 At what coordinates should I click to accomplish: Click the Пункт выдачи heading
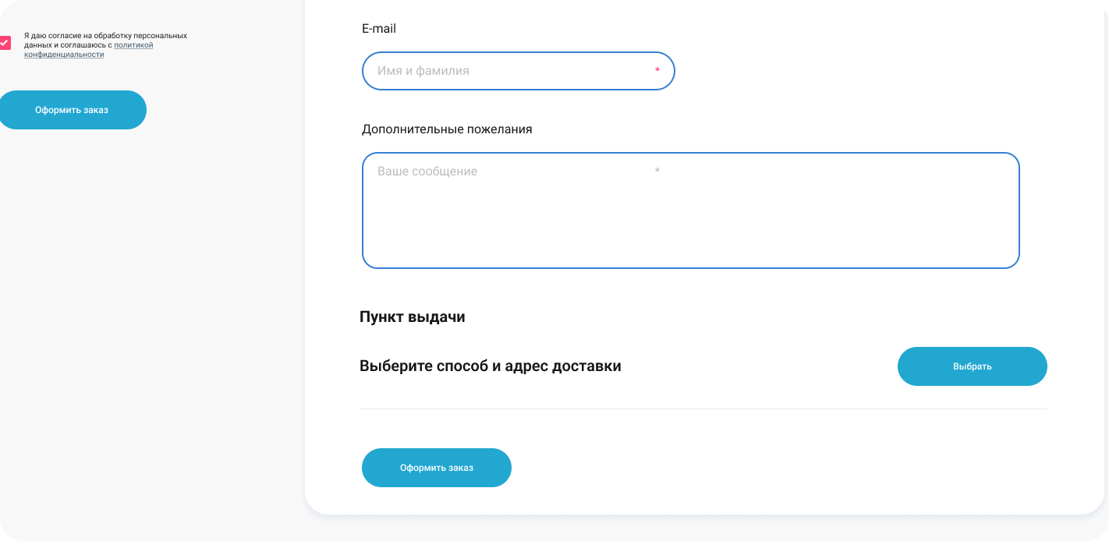click(x=413, y=317)
